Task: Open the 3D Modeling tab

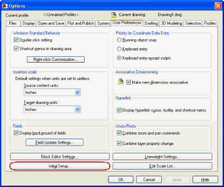Action: (x=172, y=23)
